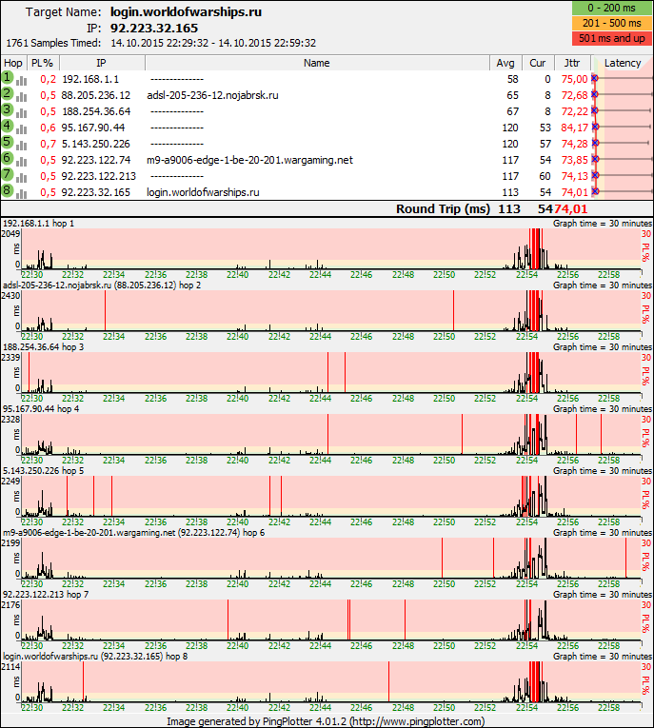
Task: Click bar graph icon beside 5.143.250.226
Action: point(21,146)
